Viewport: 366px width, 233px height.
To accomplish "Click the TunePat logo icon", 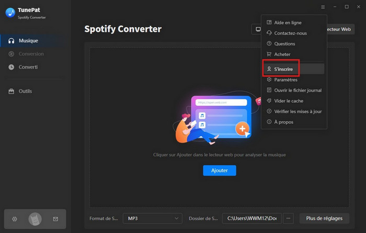I will tap(10, 13).
